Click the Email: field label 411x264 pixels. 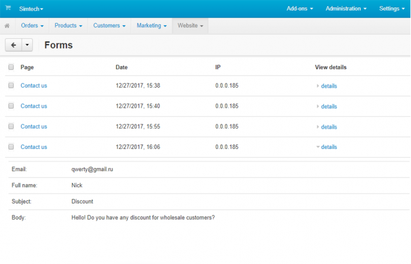19,170
